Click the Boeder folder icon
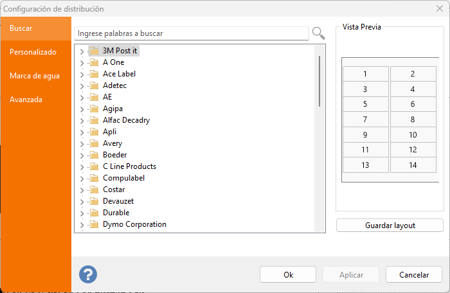 pos(94,155)
